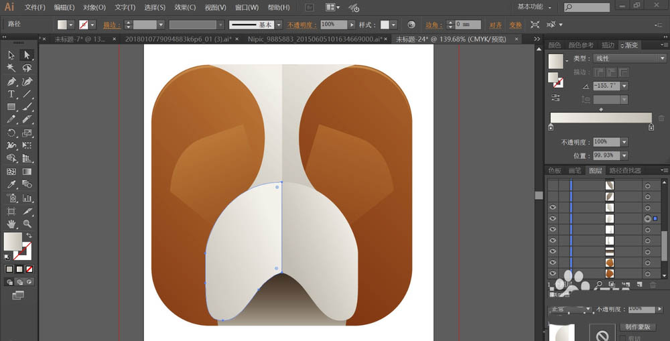Screen dimensions: 670x341
Task: Select the Rectangle tool
Action: click(11, 107)
